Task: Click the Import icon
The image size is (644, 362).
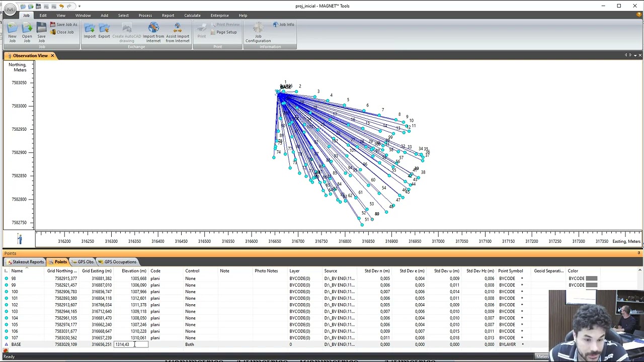Action: (x=90, y=31)
